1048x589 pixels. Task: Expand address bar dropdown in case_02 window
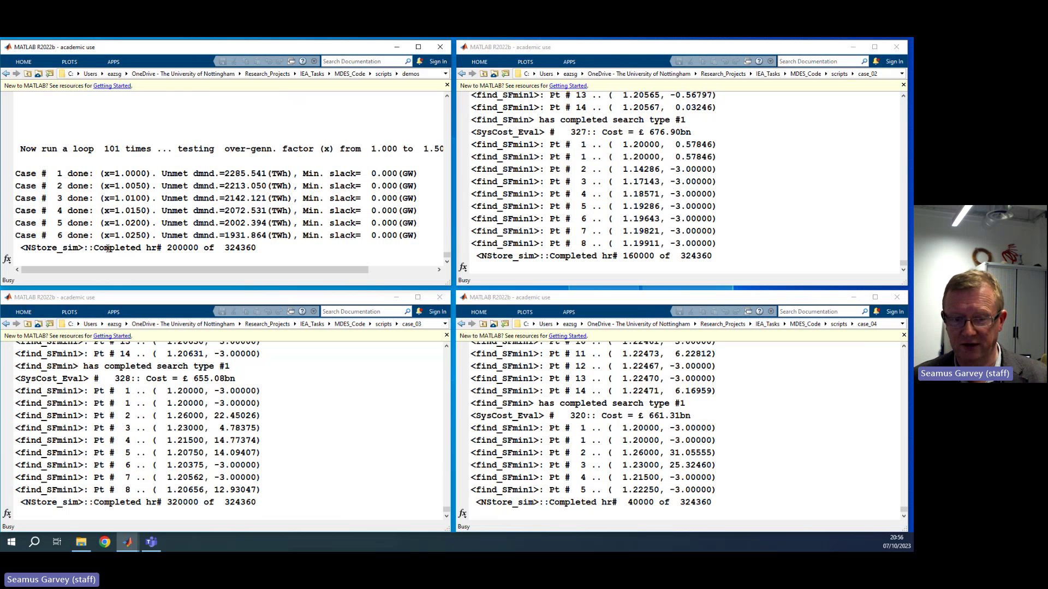click(901, 74)
